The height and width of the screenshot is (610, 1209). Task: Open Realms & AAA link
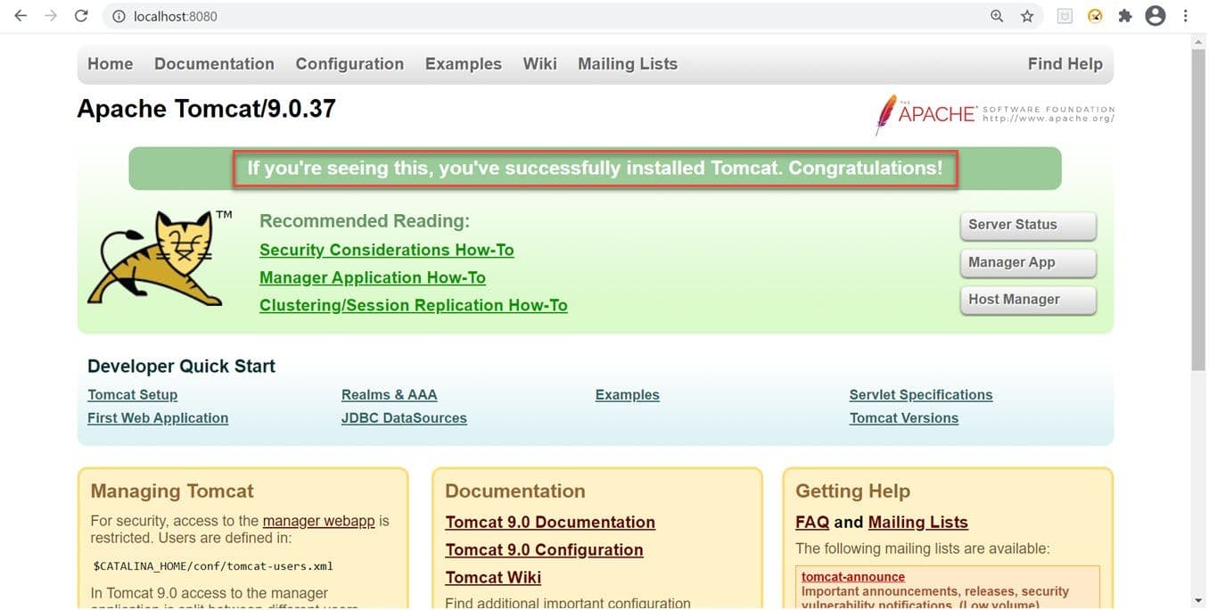pyautogui.click(x=390, y=395)
